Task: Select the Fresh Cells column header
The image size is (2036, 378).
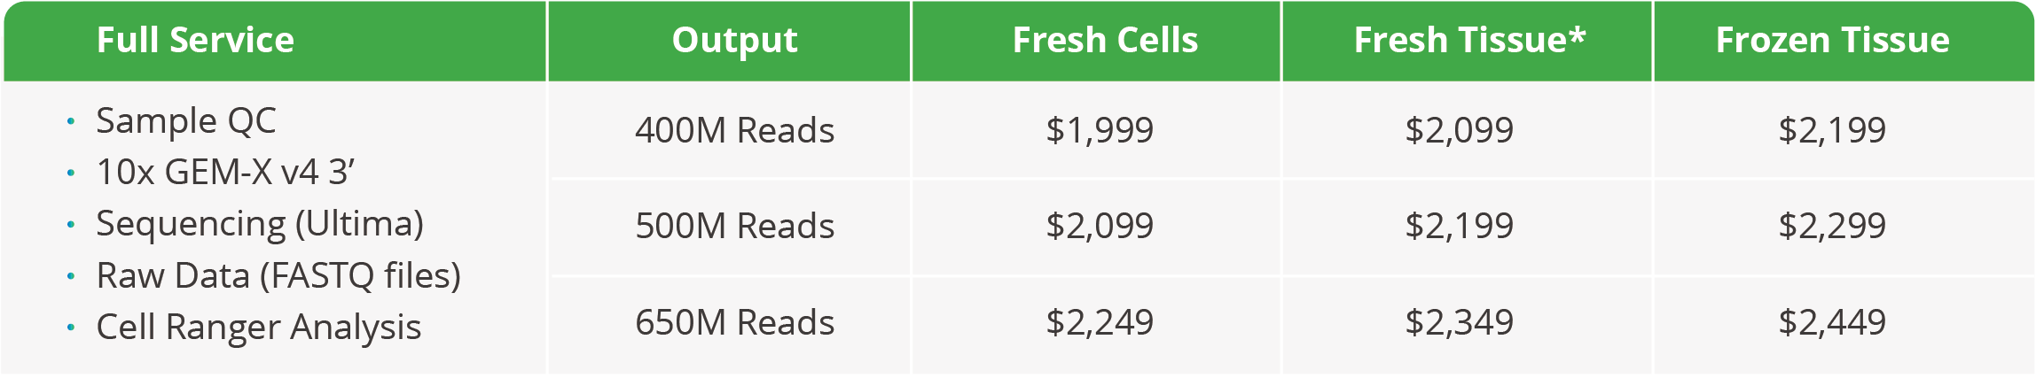Action: 1105,41
